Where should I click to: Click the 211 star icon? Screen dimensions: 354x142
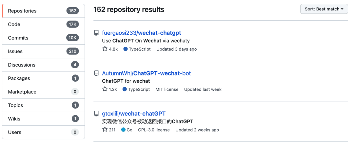(105, 130)
